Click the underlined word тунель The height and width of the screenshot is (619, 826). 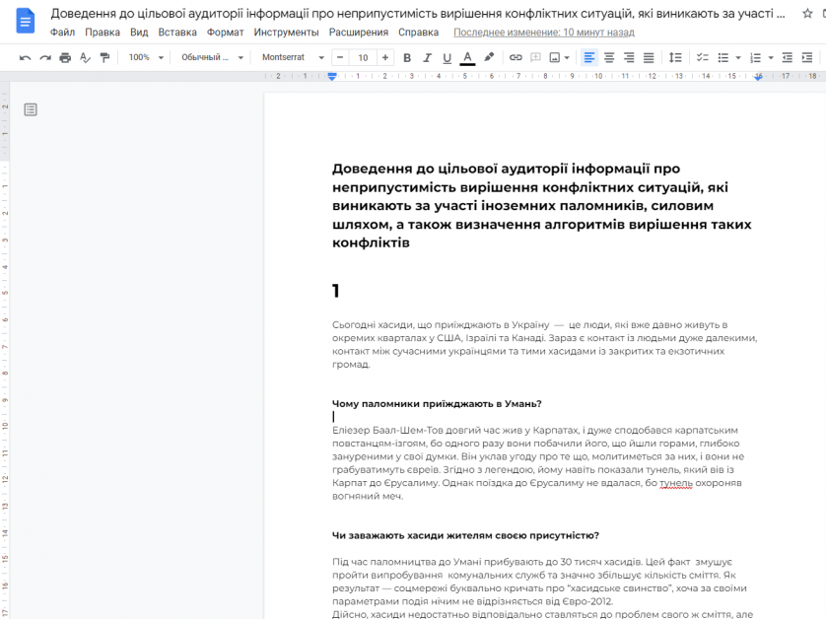point(676,483)
